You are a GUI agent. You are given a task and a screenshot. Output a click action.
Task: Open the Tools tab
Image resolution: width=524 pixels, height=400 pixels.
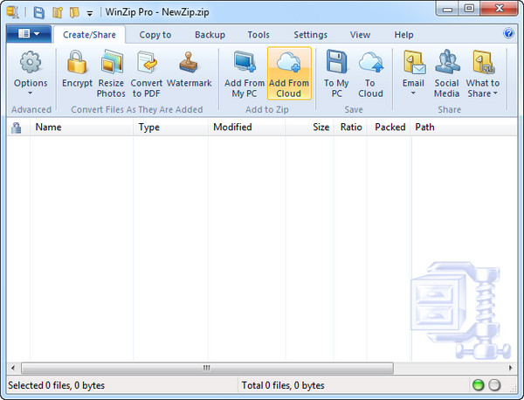pyautogui.click(x=258, y=35)
